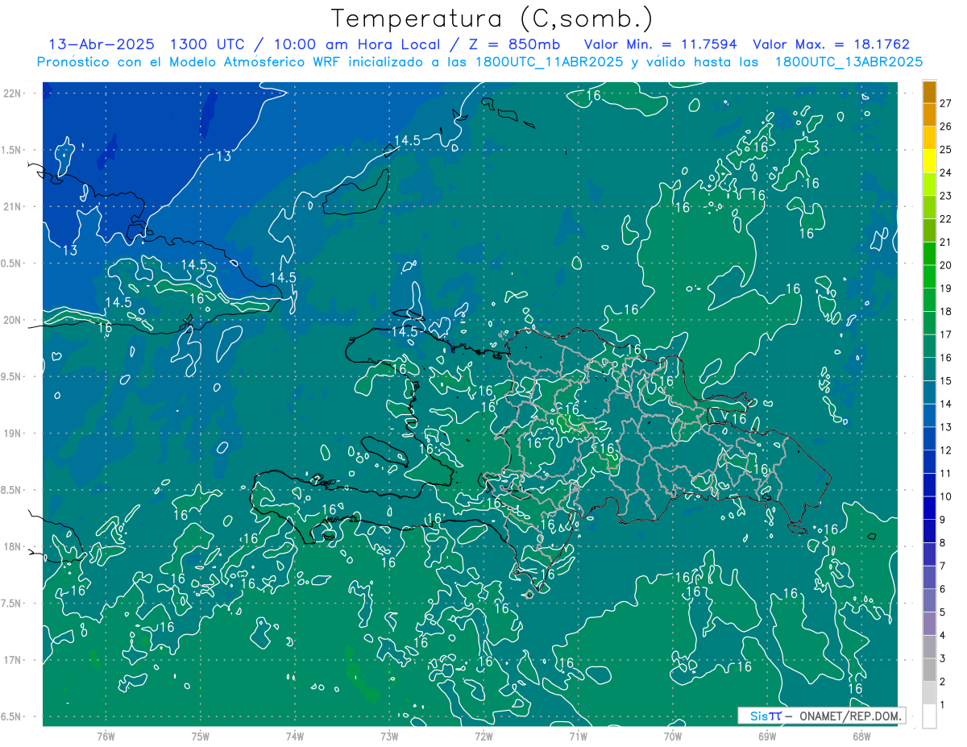The width and height of the screenshot is (967, 747).
Task: Click latitude label "9.5N"
Action: coord(10,376)
